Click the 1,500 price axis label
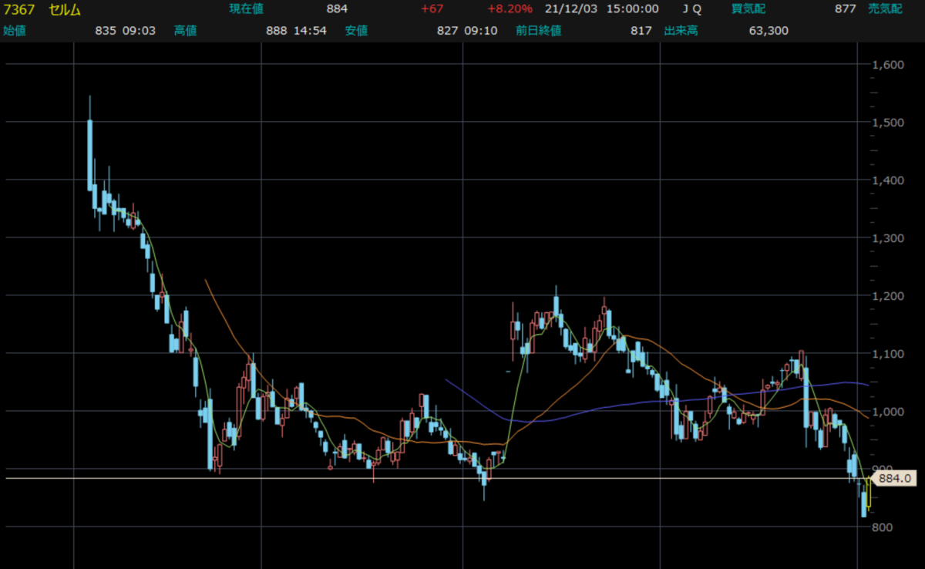 tap(889, 123)
